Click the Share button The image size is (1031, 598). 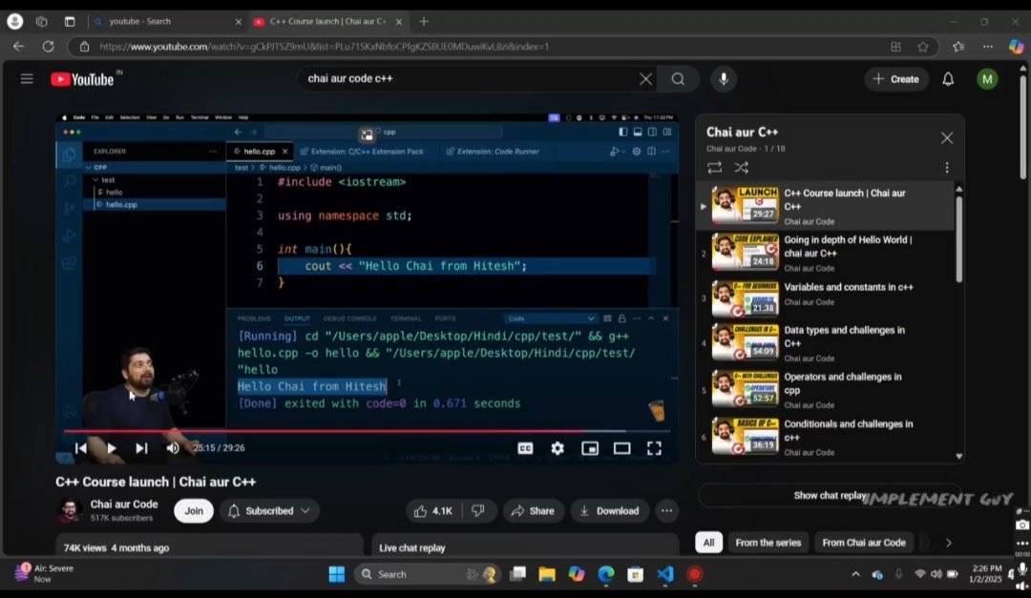(534, 510)
